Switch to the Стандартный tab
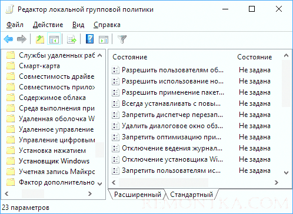The width and height of the screenshot is (293, 214). [191, 195]
